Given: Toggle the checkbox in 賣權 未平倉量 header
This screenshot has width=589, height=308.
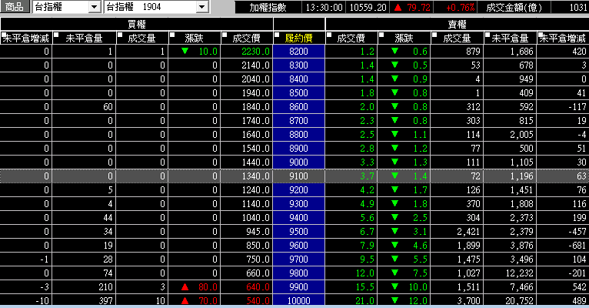Looking at the screenshot, I should [488, 35].
